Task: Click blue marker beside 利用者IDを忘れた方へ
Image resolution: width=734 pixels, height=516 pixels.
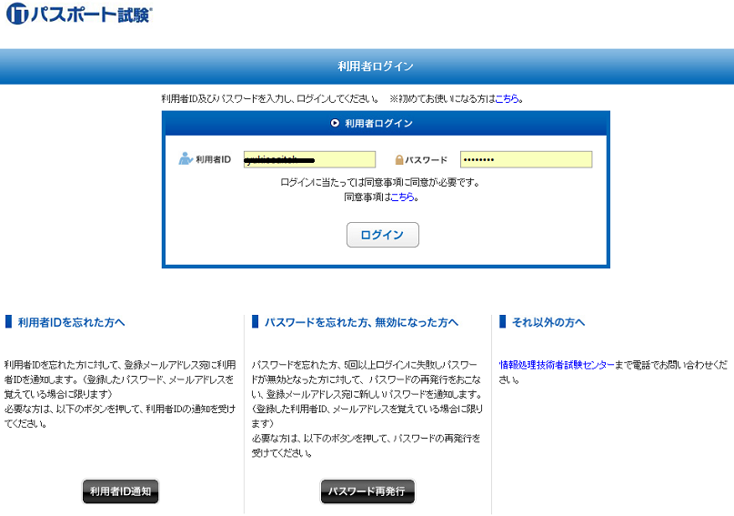Action: tap(8, 322)
